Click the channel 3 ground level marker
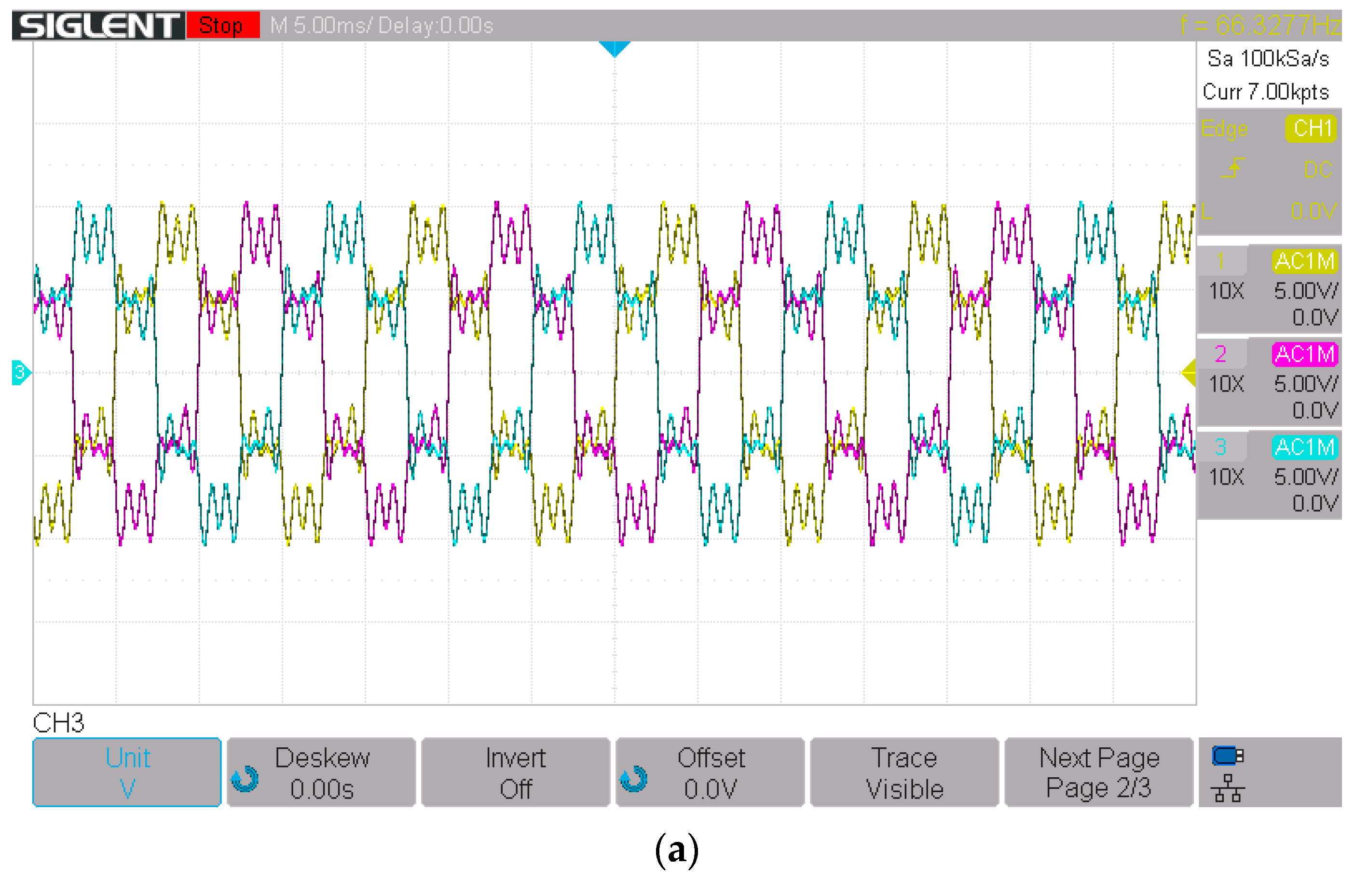Image resolution: width=1354 pixels, height=879 pixels. (20, 372)
